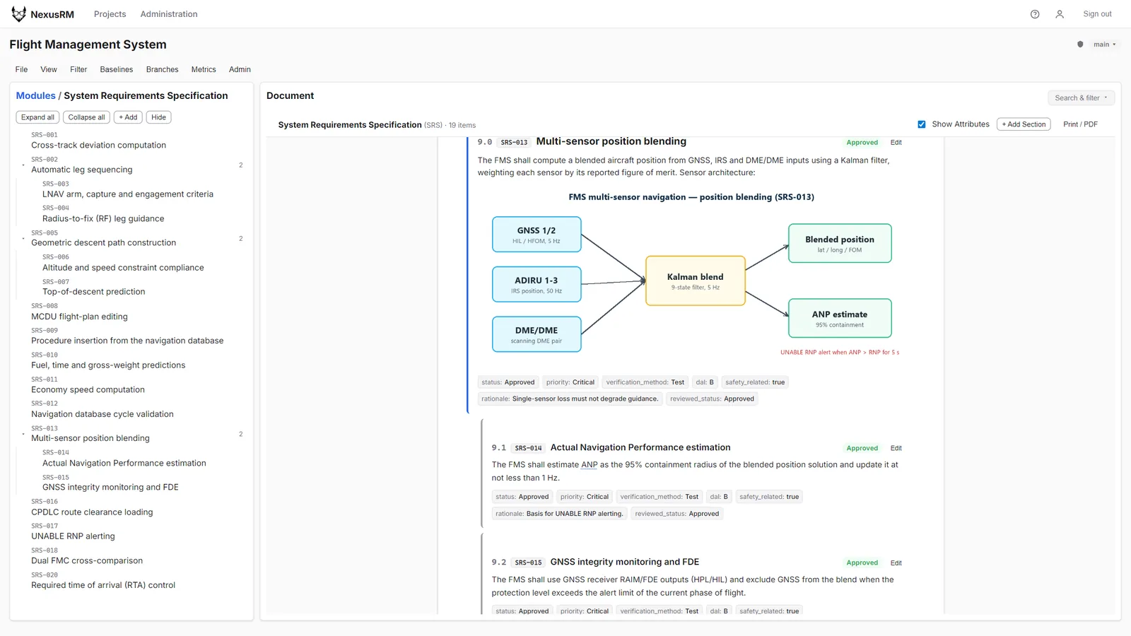Collapse the SRS-002 Automatic leg sequencing node

coord(23,165)
